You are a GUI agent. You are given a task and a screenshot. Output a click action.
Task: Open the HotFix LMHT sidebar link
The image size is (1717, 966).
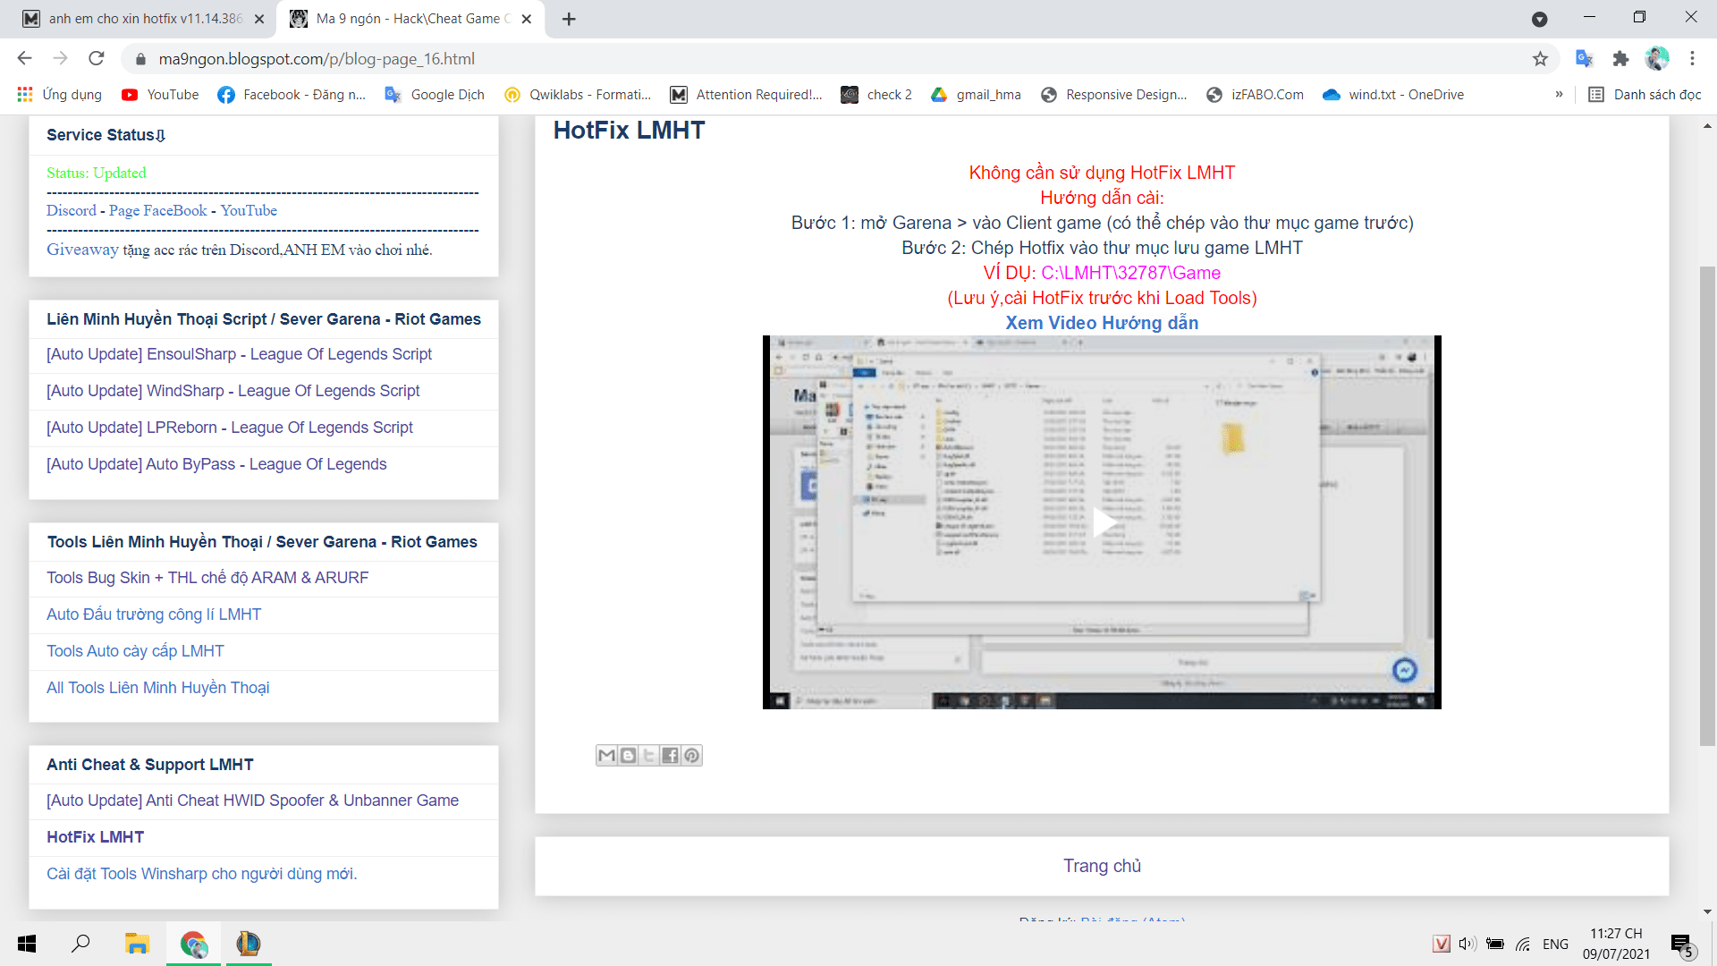[95, 837]
